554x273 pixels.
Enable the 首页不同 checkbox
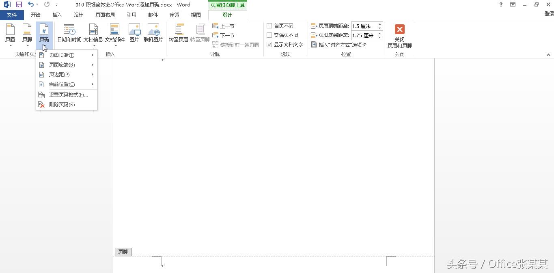click(x=269, y=26)
